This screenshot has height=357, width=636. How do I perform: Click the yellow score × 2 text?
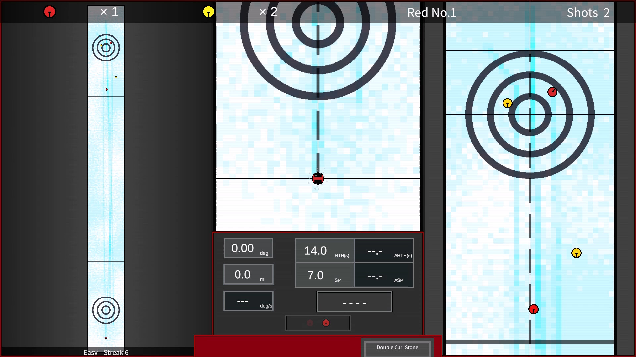268,12
